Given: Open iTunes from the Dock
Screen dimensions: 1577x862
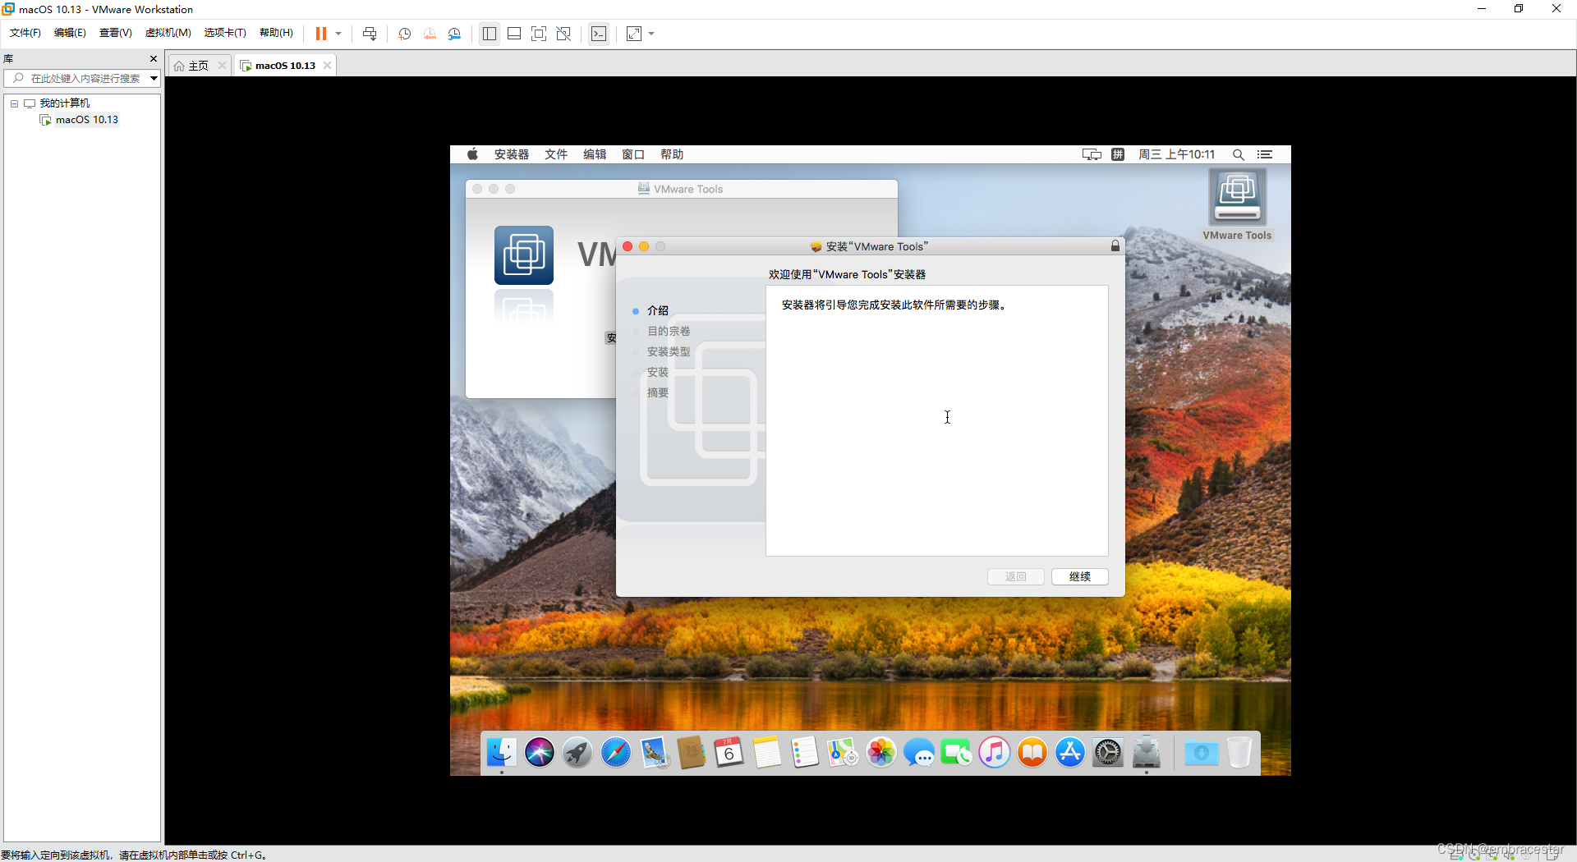Looking at the screenshot, I should (994, 752).
